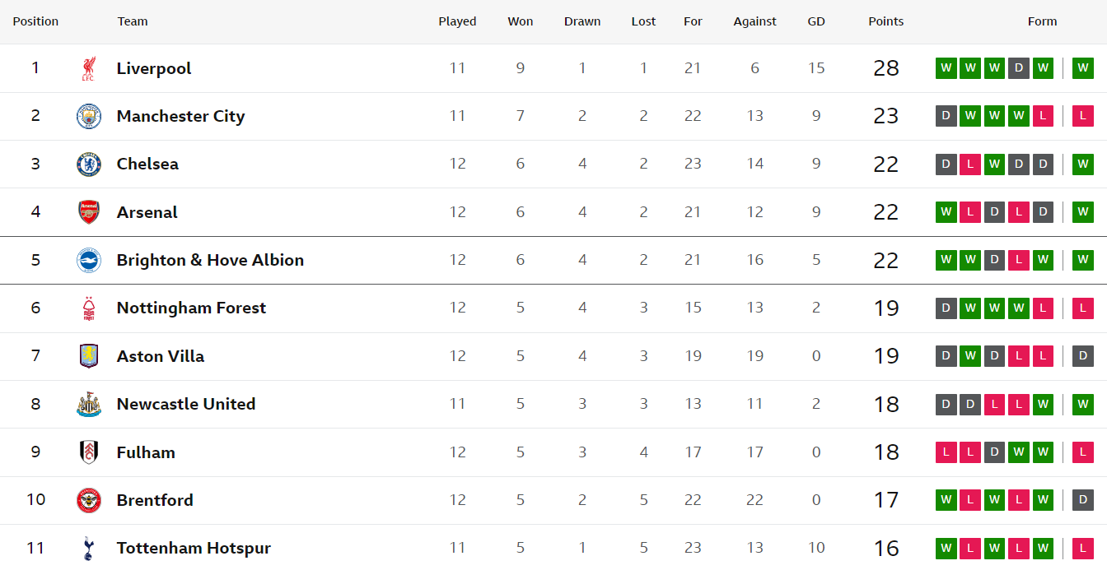Click the Aston Villa claret crest
1107x570 pixels.
[88, 356]
